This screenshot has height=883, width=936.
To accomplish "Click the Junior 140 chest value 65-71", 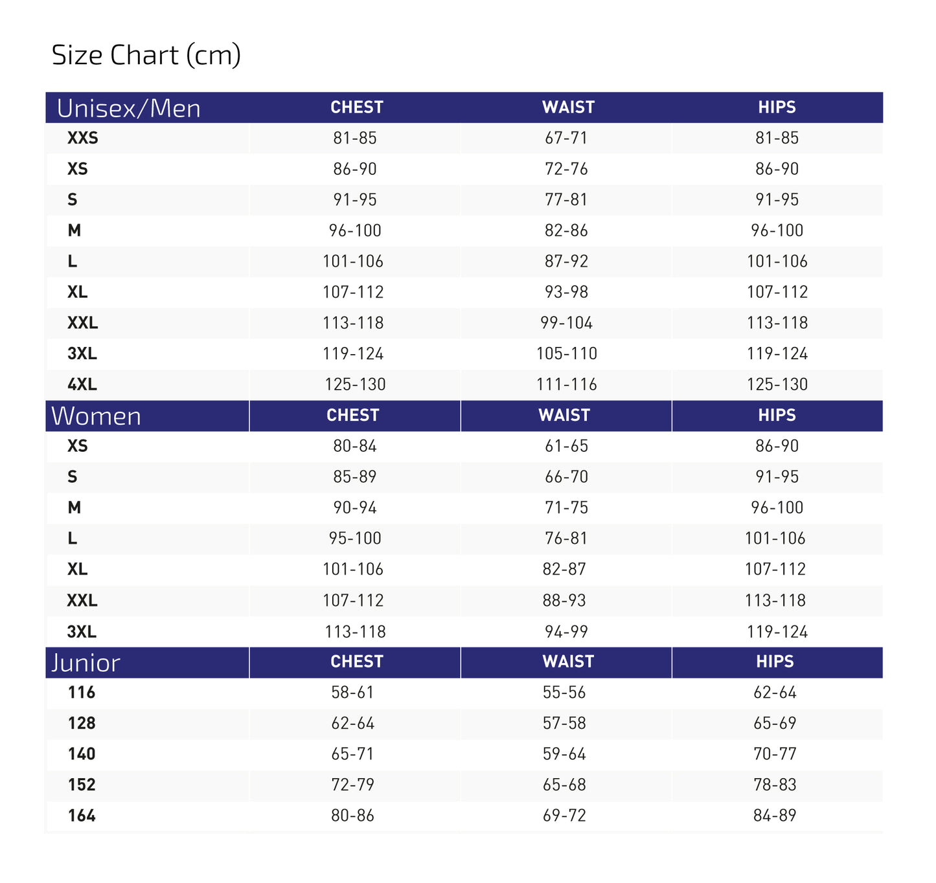I will pyautogui.click(x=353, y=754).
